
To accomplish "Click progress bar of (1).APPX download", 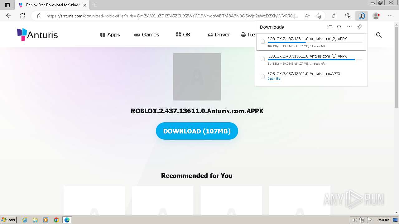I will (315, 60).
